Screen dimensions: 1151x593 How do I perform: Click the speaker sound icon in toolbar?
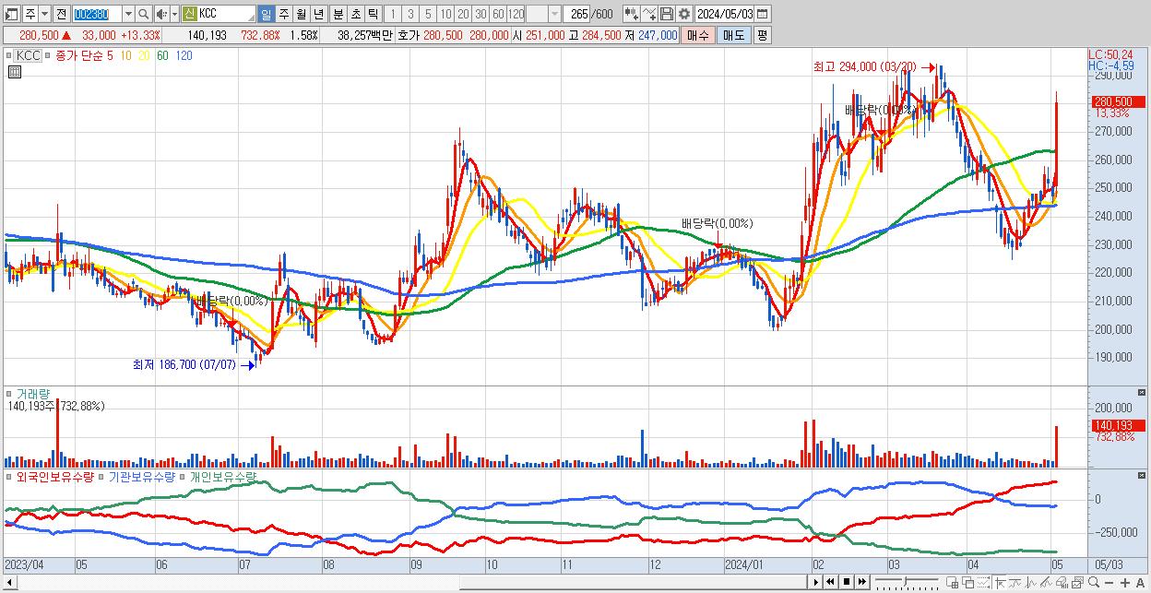coord(161,14)
